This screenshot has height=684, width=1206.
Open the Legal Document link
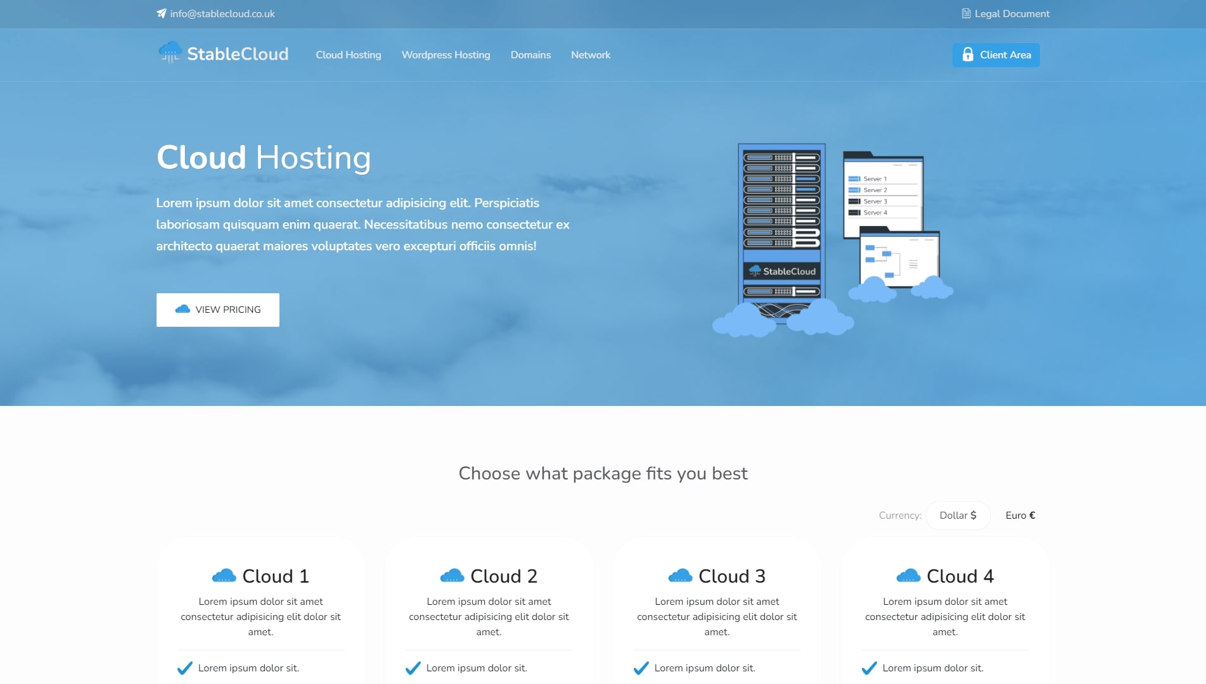tap(1011, 13)
